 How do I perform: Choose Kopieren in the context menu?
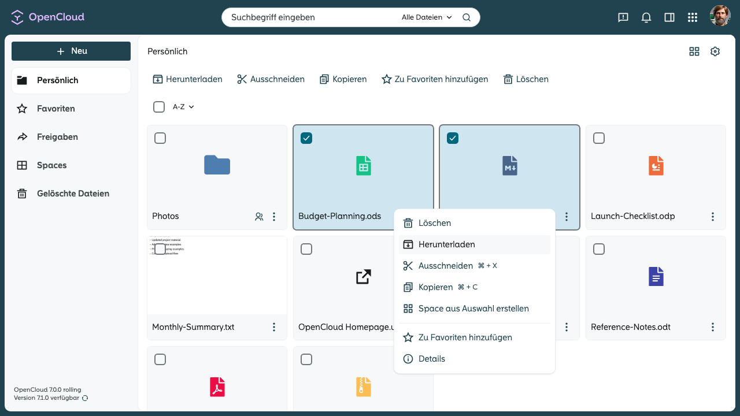pyautogui.click(x=475, y=287)
